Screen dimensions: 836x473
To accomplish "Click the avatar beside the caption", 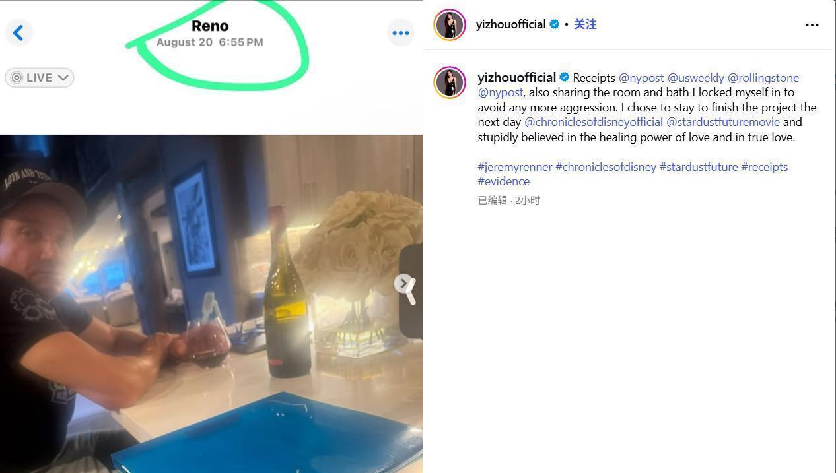I will [450, 82].
